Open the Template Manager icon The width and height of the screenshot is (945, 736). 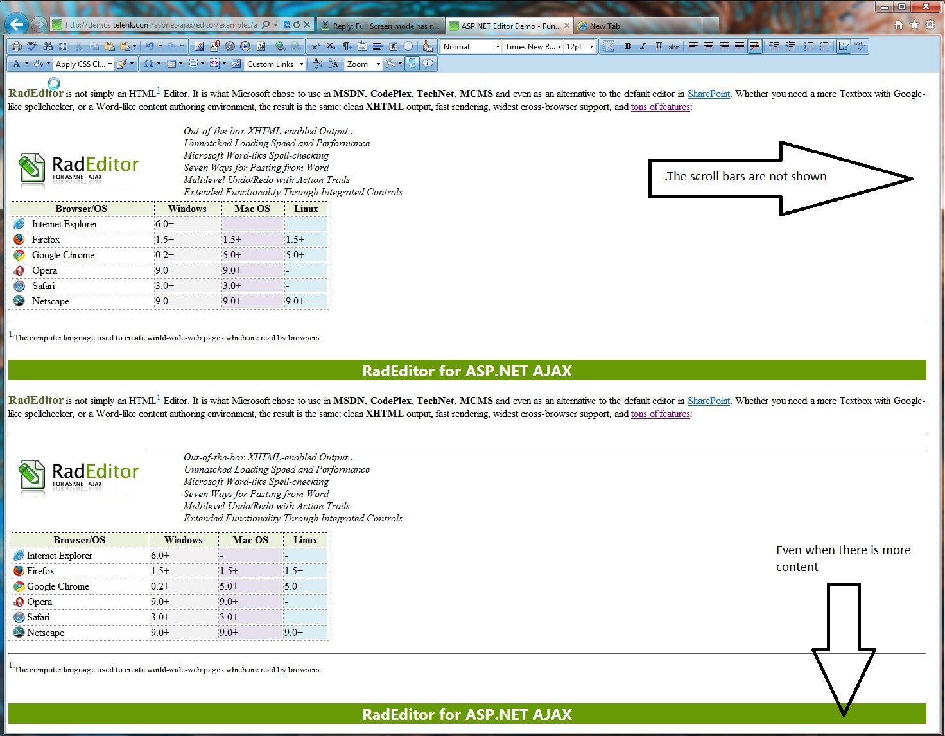(x=261, y=46)
